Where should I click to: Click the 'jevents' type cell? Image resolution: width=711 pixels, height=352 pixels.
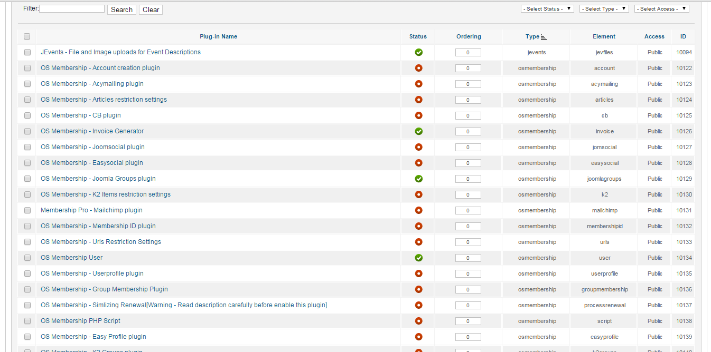537,52
